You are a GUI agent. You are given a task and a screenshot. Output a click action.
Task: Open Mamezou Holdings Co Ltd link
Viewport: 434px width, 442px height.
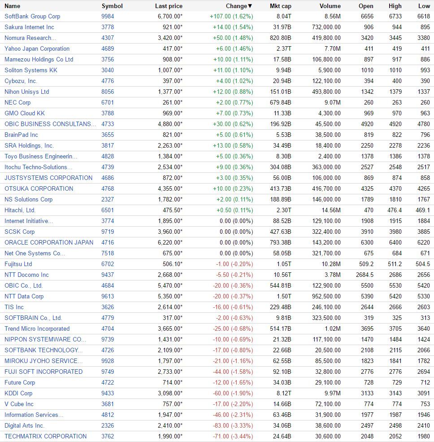point(39,60)
